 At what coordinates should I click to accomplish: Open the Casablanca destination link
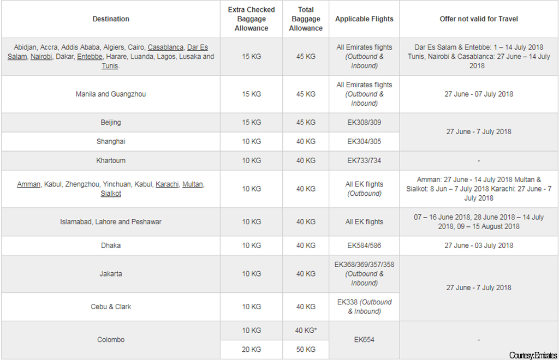click(165, 47)
